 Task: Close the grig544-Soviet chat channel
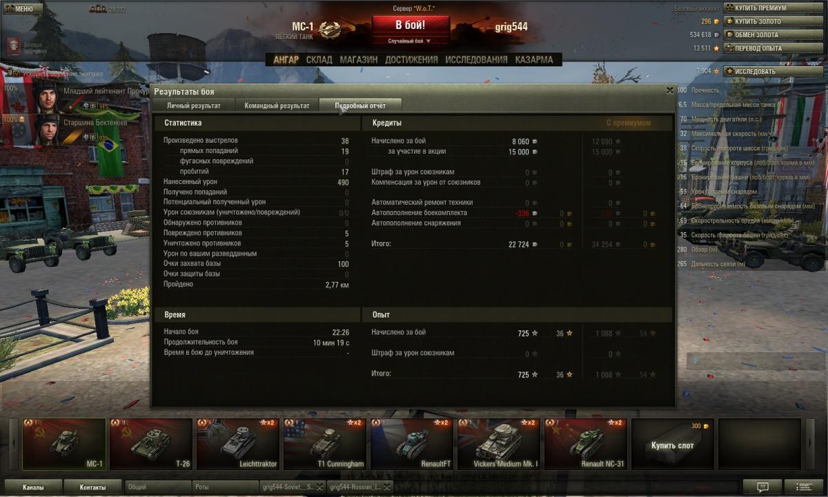click(x=320, y=487)
